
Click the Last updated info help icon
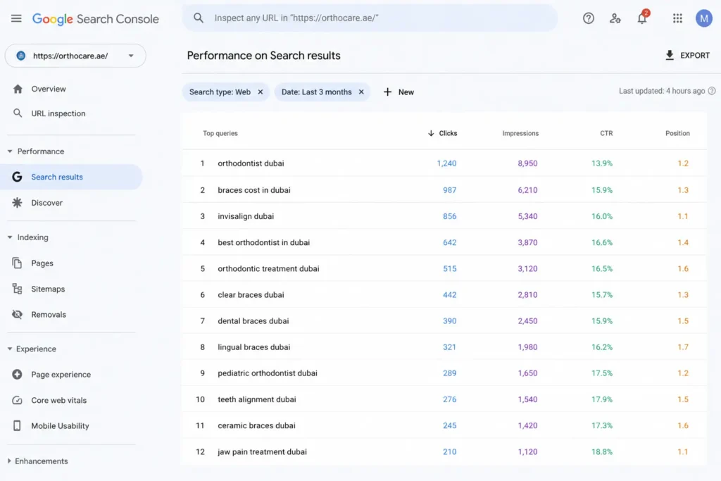click(712, 91)
